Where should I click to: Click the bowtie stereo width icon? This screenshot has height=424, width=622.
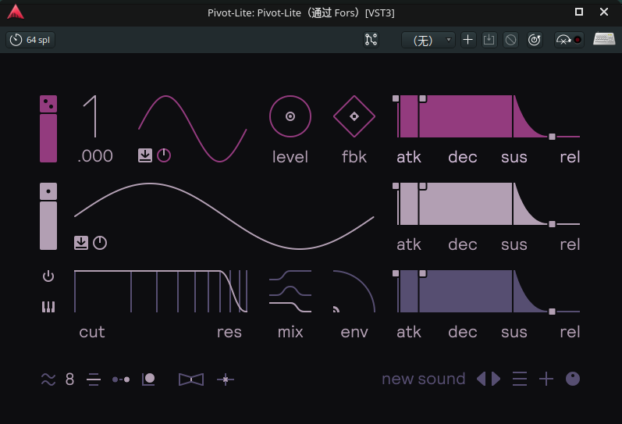191,379
